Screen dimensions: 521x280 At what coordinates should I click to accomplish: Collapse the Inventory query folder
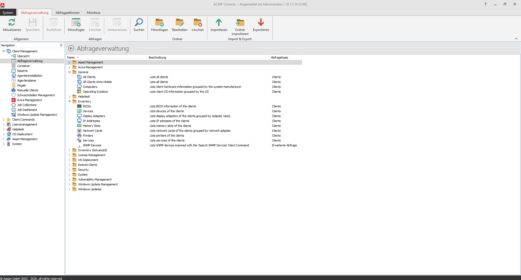pos(69,101)
